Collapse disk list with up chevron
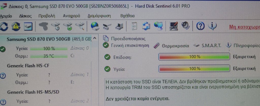This screenshot has width=260, height=106. (94, 39)
